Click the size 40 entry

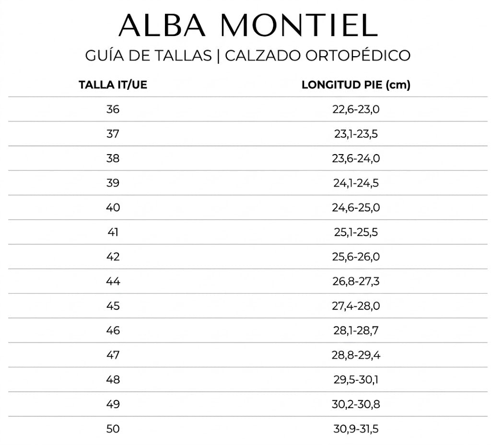113,207
